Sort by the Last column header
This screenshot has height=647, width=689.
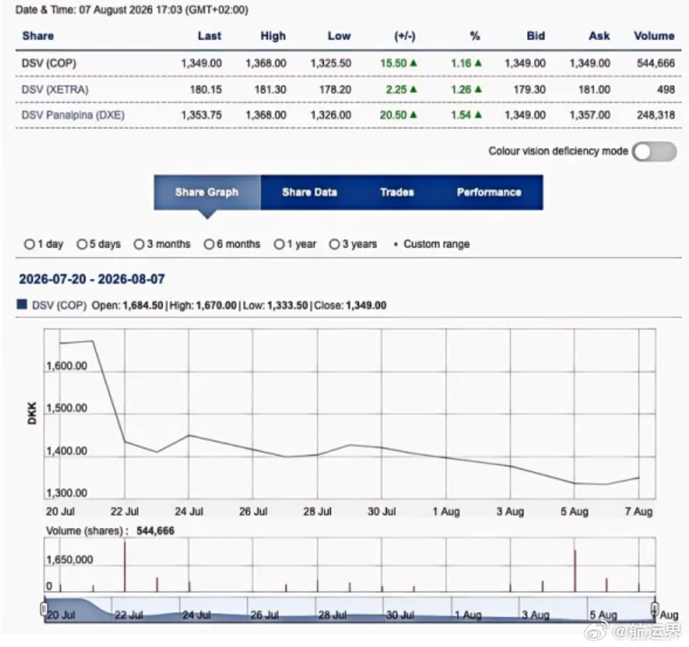[209, 36]
